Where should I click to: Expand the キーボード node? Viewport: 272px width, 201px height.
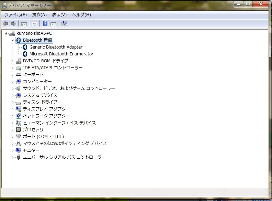pyautogui.click(x=12, y=75)
